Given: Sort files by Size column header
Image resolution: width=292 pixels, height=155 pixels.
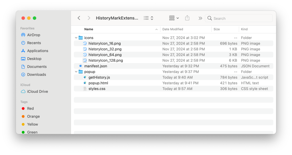Looking at the screenshot, I should (x=217, y=29).
